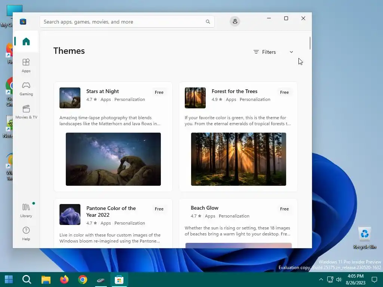Click the network tray icon

330,280
